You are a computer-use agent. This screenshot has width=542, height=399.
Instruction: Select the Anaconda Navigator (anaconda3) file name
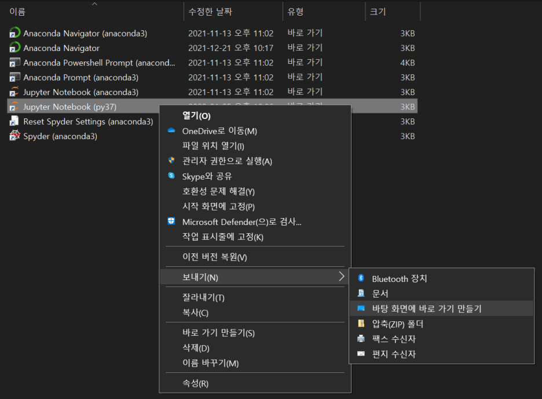(85, 33)
